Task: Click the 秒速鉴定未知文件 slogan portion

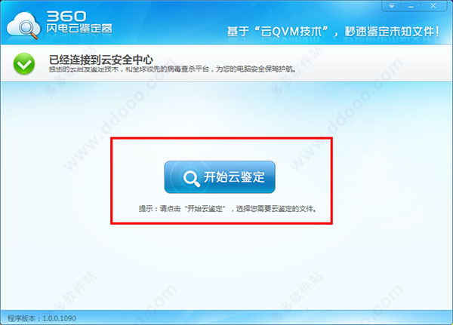Action: coord(392,32)
